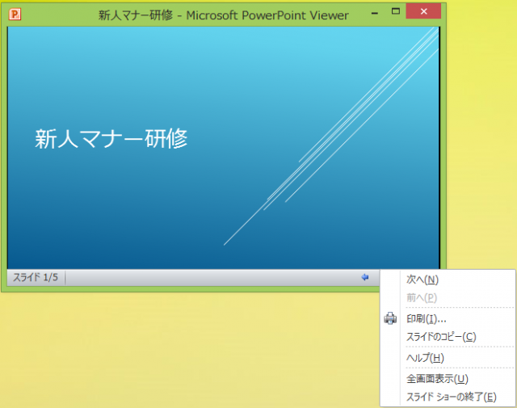
Task: Choose 印刷(I)... from the context menu
Action: tap(426, 318)
